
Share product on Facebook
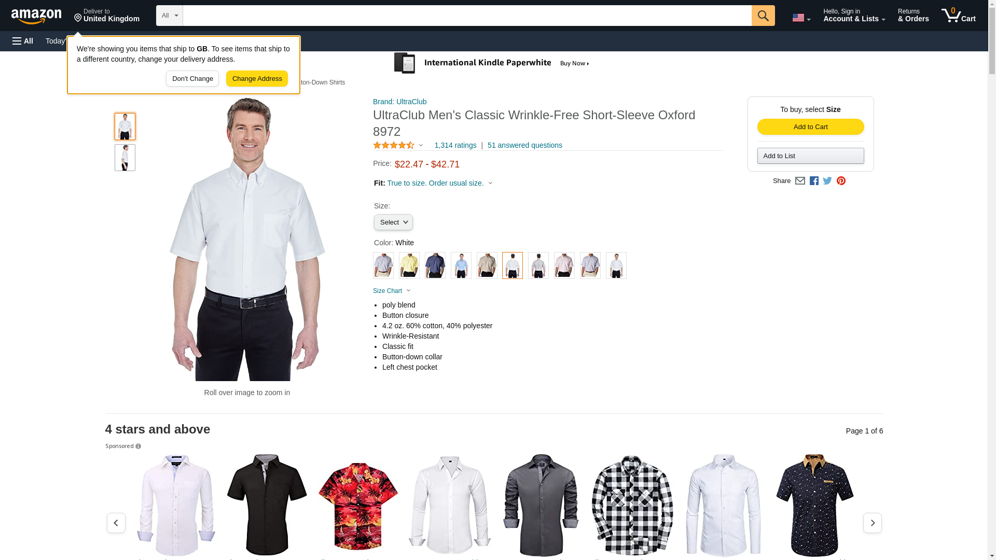[814, 181]
